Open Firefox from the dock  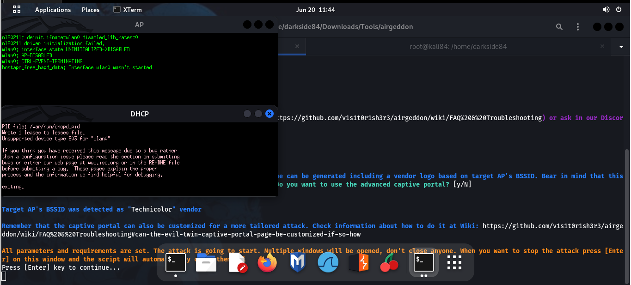[x=267, y=262]
